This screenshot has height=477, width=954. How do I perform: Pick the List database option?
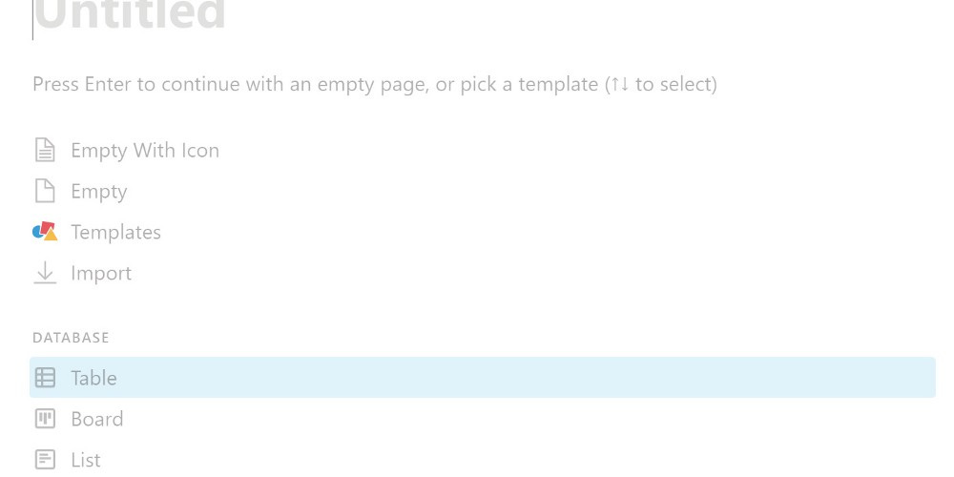click(x=86, y=460)
